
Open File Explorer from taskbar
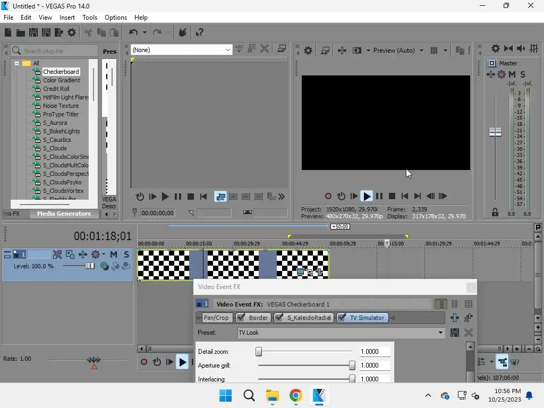[x=273, y=395]
